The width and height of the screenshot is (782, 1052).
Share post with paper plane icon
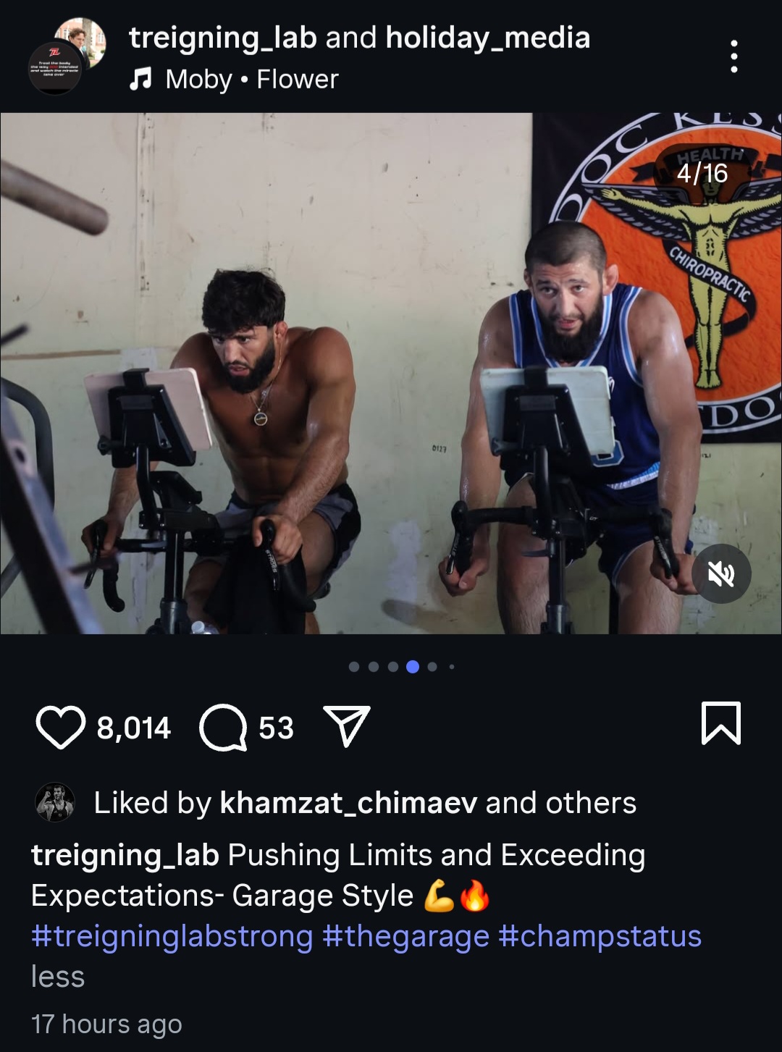click(347, 725)
